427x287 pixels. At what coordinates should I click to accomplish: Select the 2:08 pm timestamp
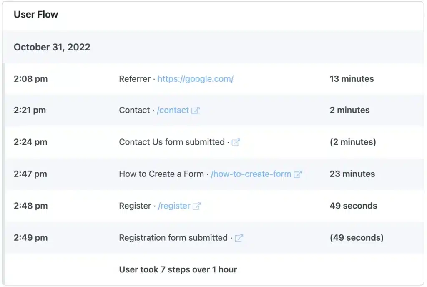click(x=31, y=79)
